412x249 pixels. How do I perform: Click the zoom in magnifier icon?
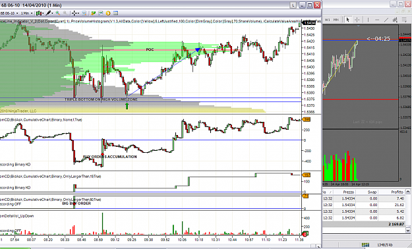pos(58,13)
